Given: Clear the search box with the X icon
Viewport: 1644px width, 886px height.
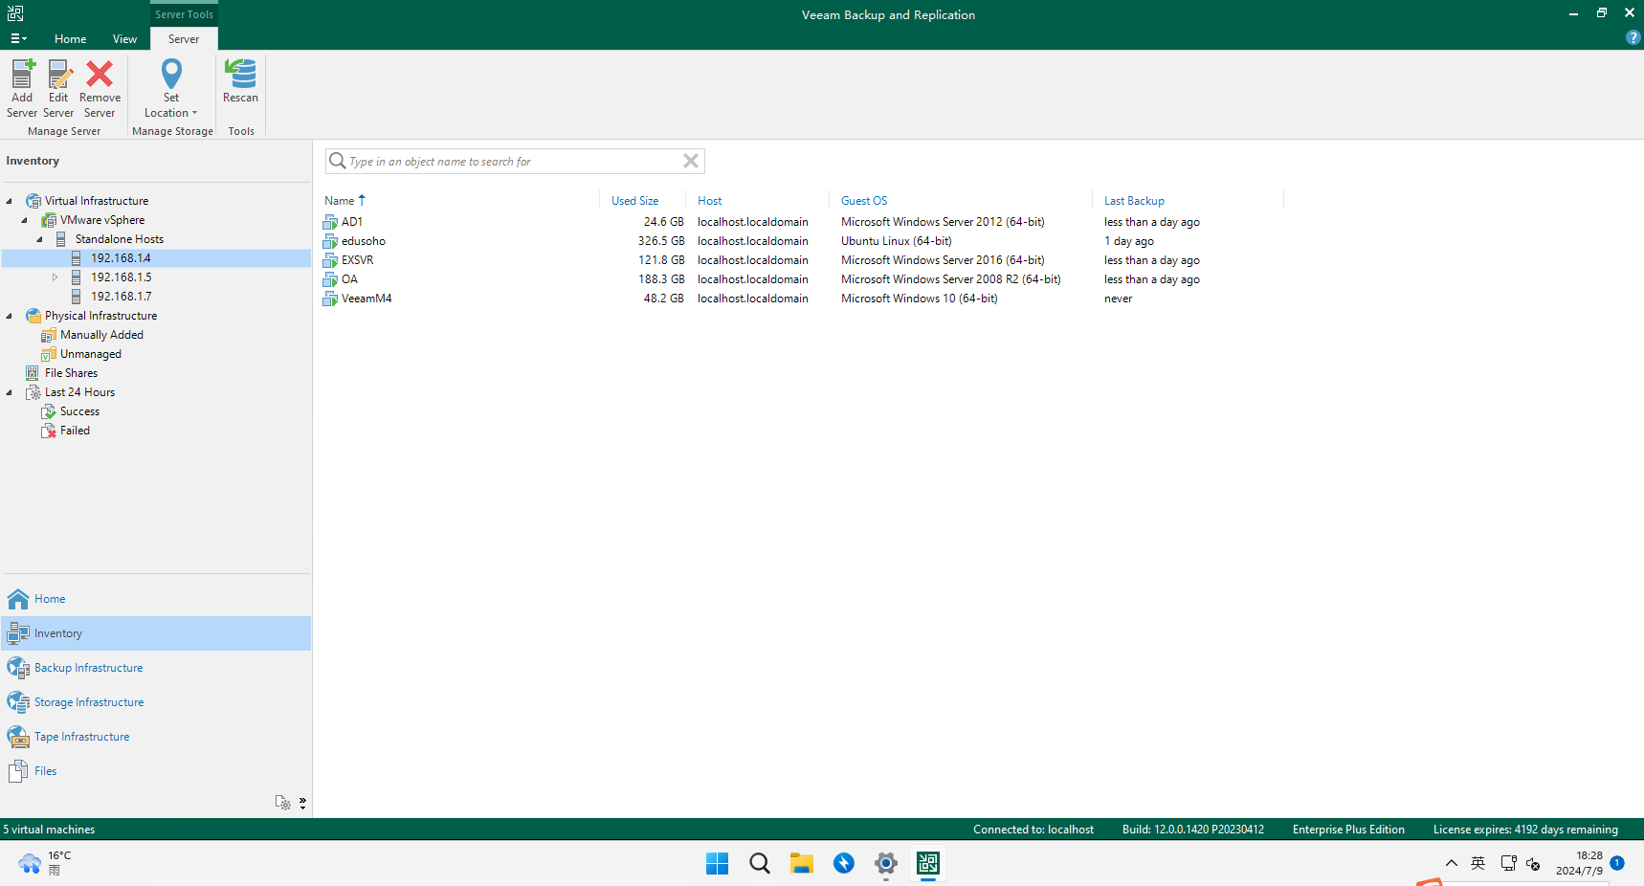Looking at the screenshot, I should [691, 161].
